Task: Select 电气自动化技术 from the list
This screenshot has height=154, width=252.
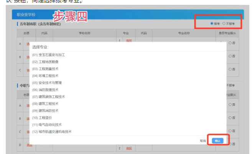Action: pyautogui.click(x=47, y=124)
